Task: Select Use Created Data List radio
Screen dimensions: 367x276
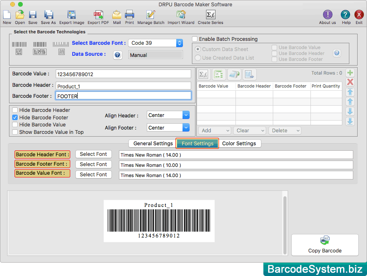Action: pyautogui.click(x=198, y=58)
